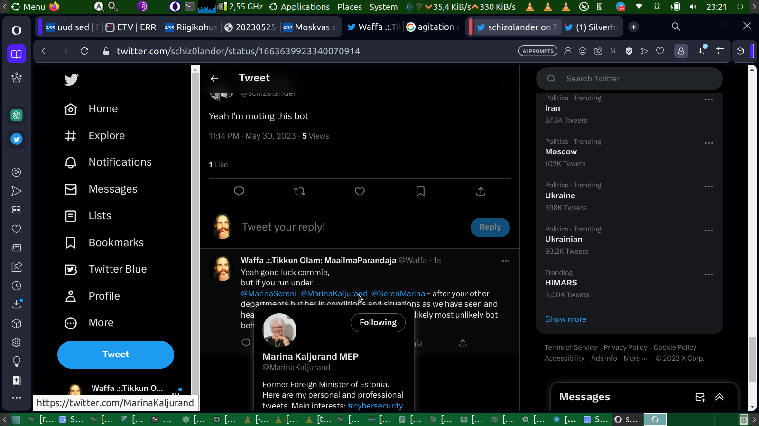759x426 pixels.
Task: Open a new browser tab with plus button
Action: 634,27
